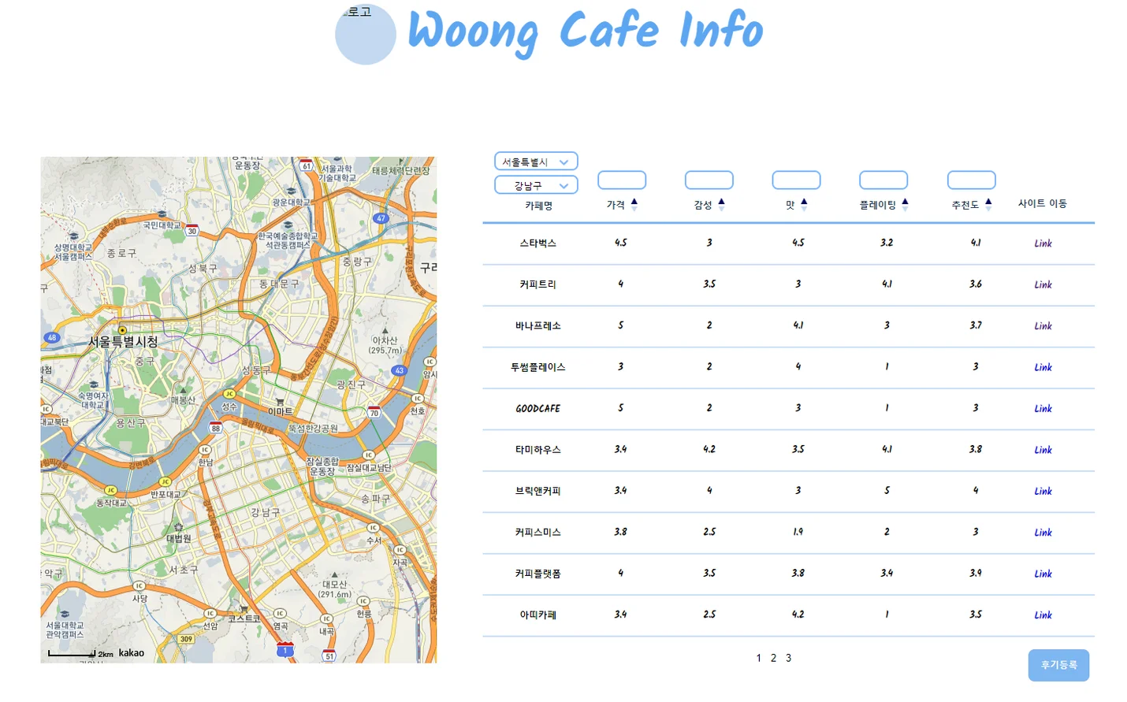Open the Link for 브릭앤커피
Viewport: 1127px width, 702px height.
click(x=1043, y=491)
